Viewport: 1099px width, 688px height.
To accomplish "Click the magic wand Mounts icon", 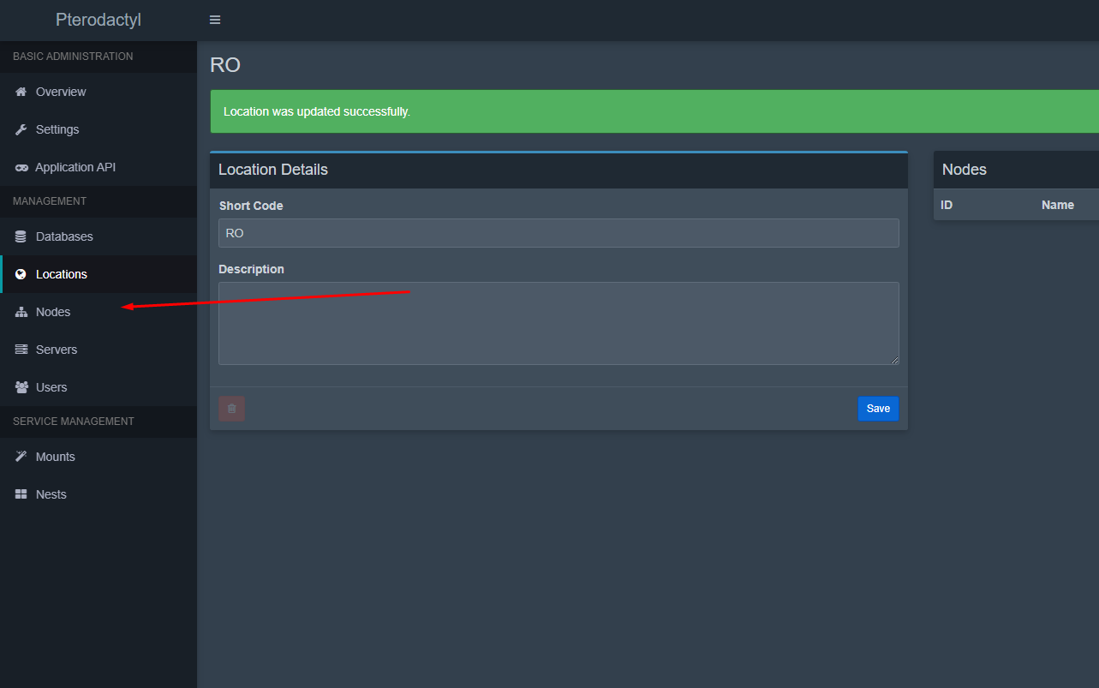I will pyautogui.click(x=21, y=457).
